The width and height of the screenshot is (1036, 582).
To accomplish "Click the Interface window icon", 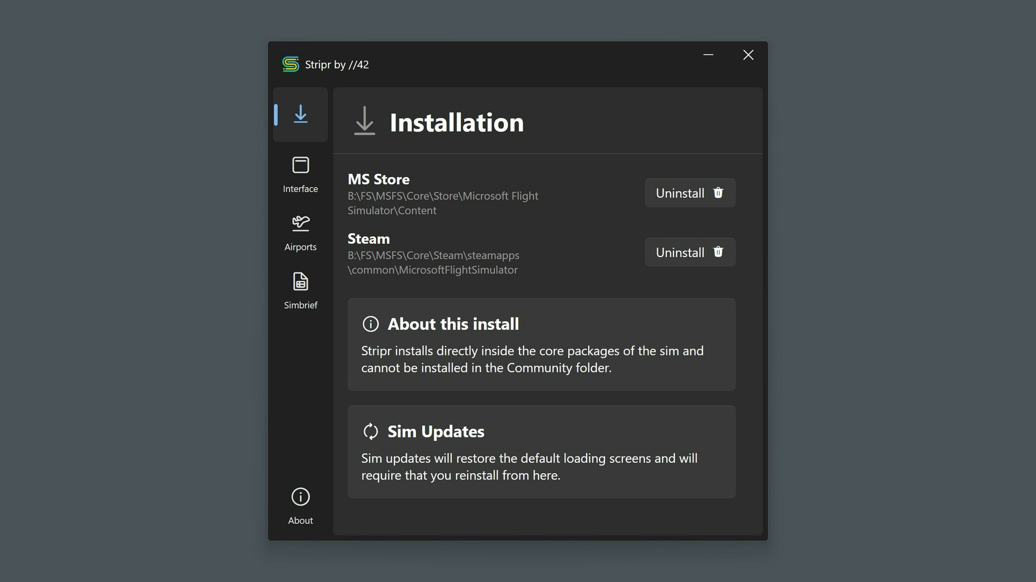I will point(301,165).
